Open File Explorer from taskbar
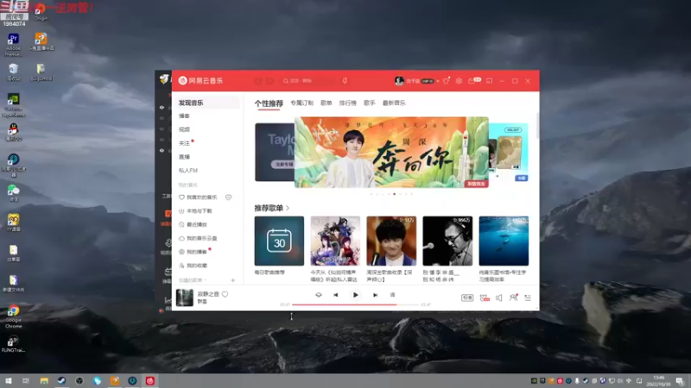The width and height of the screenshot is (691, 388). [x=44, y=380]
